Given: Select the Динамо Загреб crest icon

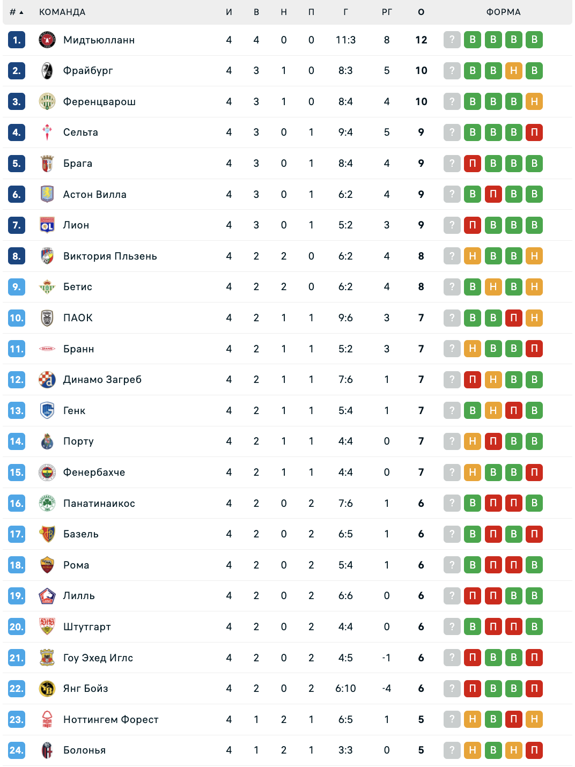Looking at the screenshot, I should [47, 380].
